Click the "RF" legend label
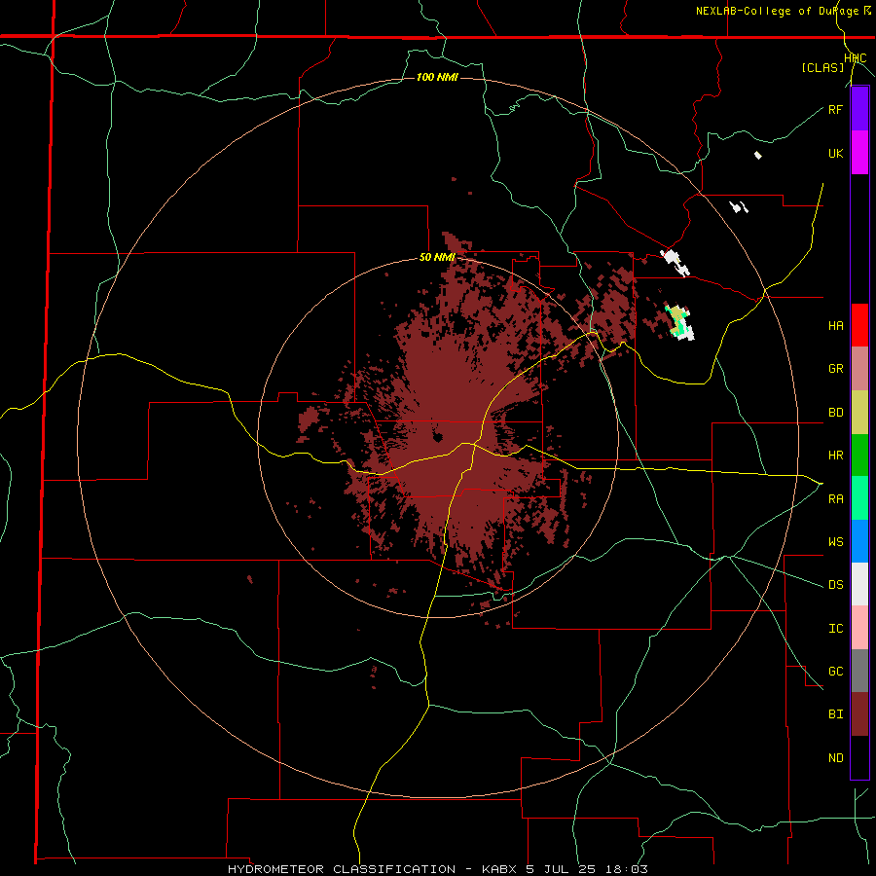This screenshot has height=876, width=876. pos(835,109)
